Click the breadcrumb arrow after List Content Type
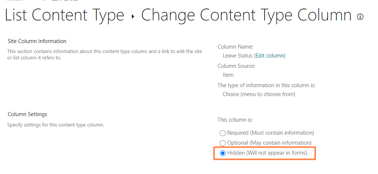 tap(133, 17)
